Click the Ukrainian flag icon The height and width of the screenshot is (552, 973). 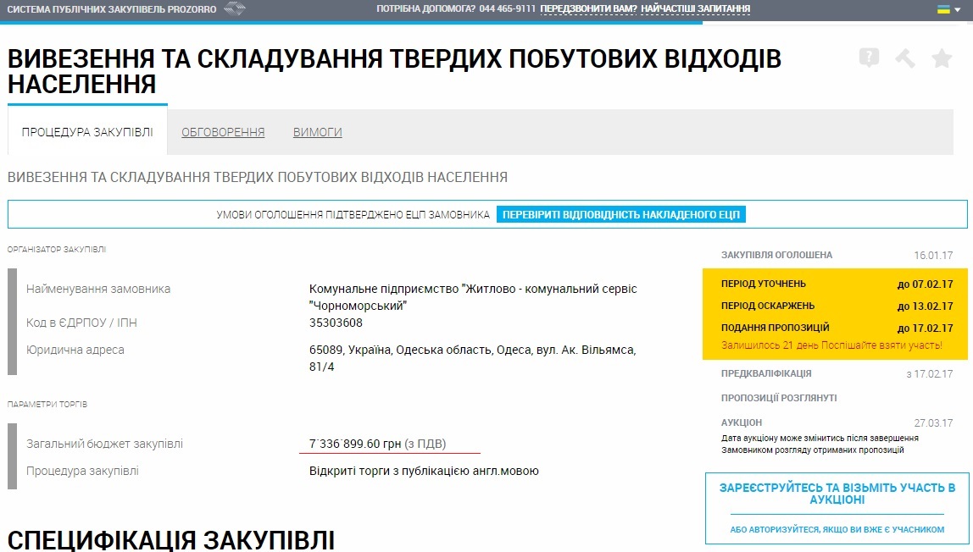942,9
